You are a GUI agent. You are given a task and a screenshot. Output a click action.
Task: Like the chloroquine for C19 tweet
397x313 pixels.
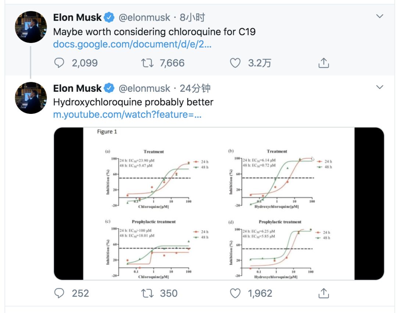[x=235, y=63]
